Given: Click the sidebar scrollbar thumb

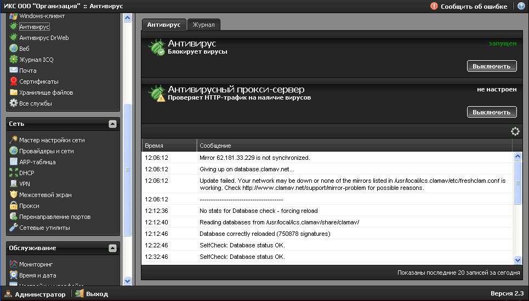Looking at the screenshot, I should pyautogui.click(x=128, y=170).
